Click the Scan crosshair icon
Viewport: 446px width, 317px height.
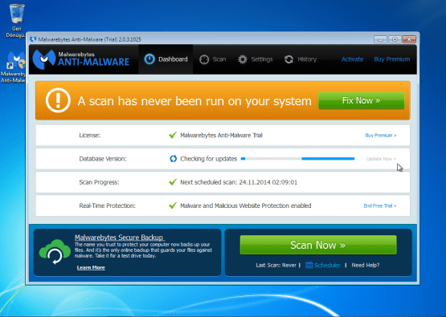[x=204, y=59]
